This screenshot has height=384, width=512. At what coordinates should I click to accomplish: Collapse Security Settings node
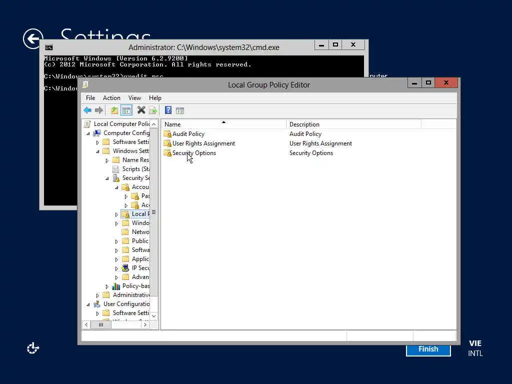pos(107,178)
